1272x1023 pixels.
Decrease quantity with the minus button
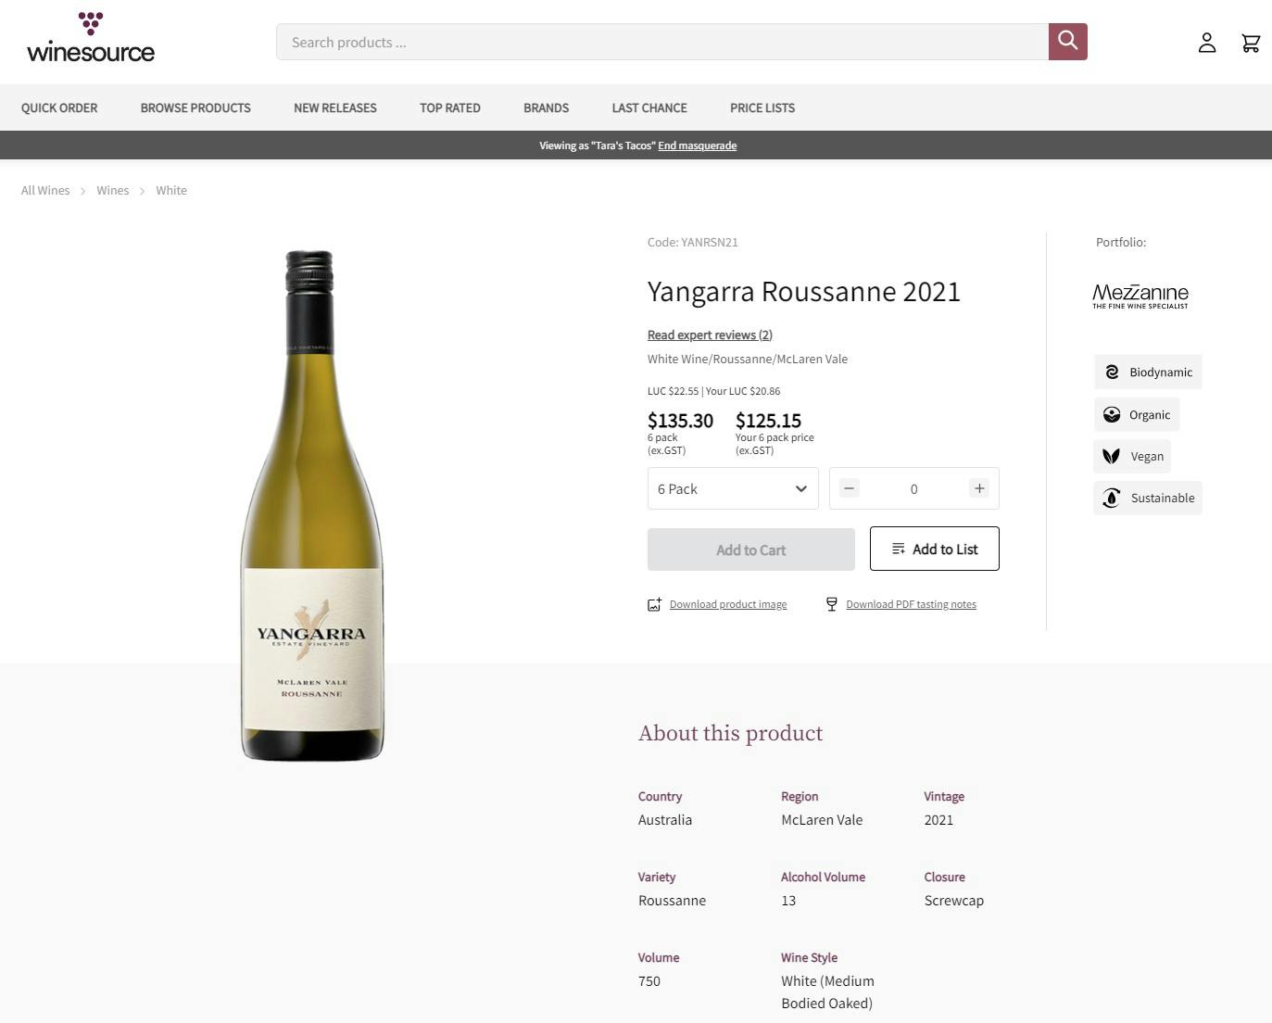pyautogui.click(x=849, y=488)
